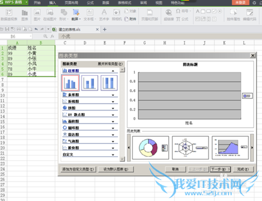Screen dimensions: 262x201
Task: Expand the 自定义 custom chart category
Action: click(113, 154)
